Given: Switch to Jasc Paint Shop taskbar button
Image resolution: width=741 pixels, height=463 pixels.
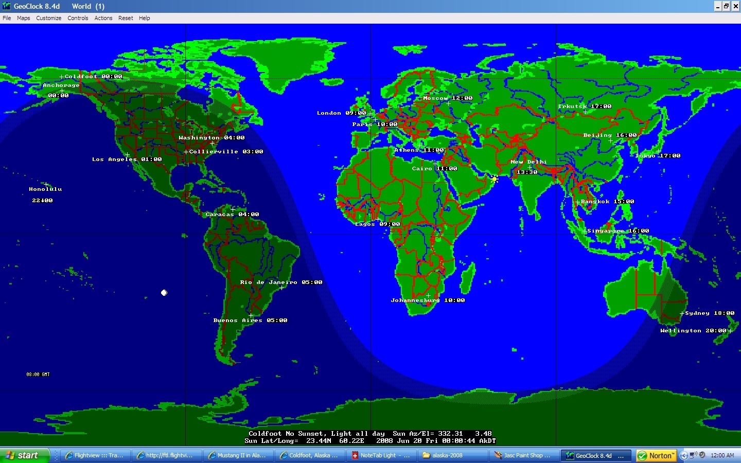Looking at the screenshot, I should [523, 455].
